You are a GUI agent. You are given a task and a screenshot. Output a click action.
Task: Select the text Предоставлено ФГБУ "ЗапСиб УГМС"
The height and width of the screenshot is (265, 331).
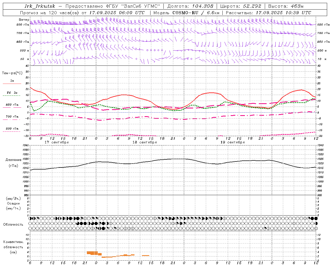(x=113, y=6)
